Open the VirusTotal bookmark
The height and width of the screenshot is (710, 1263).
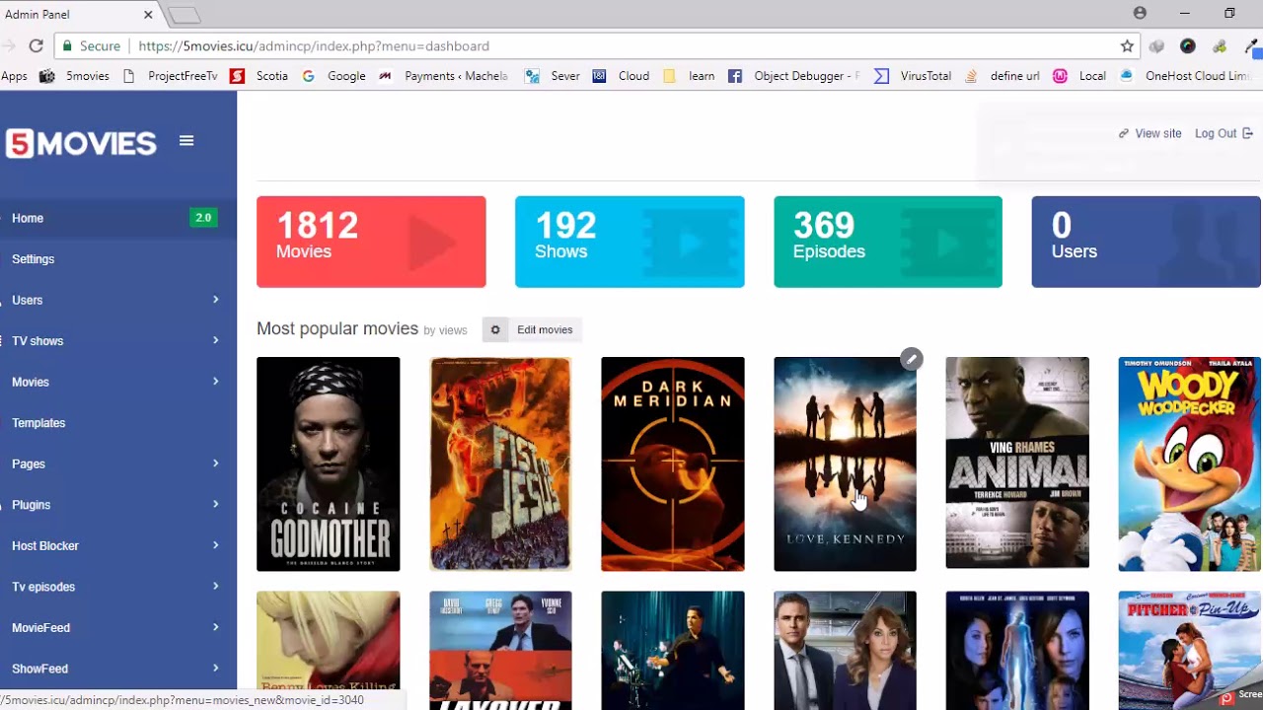[913, 76]
